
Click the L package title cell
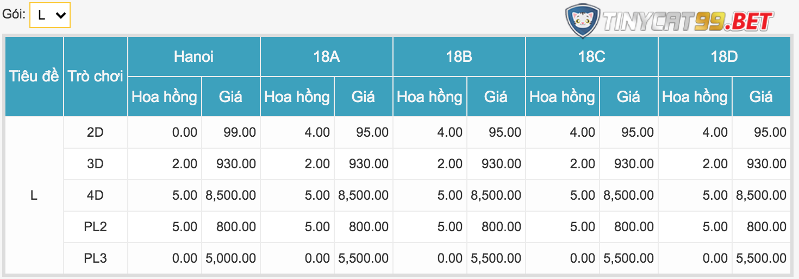pos(34,195)
